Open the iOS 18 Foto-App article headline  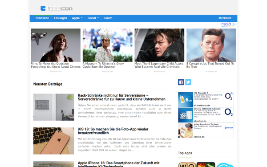[113, 131]
